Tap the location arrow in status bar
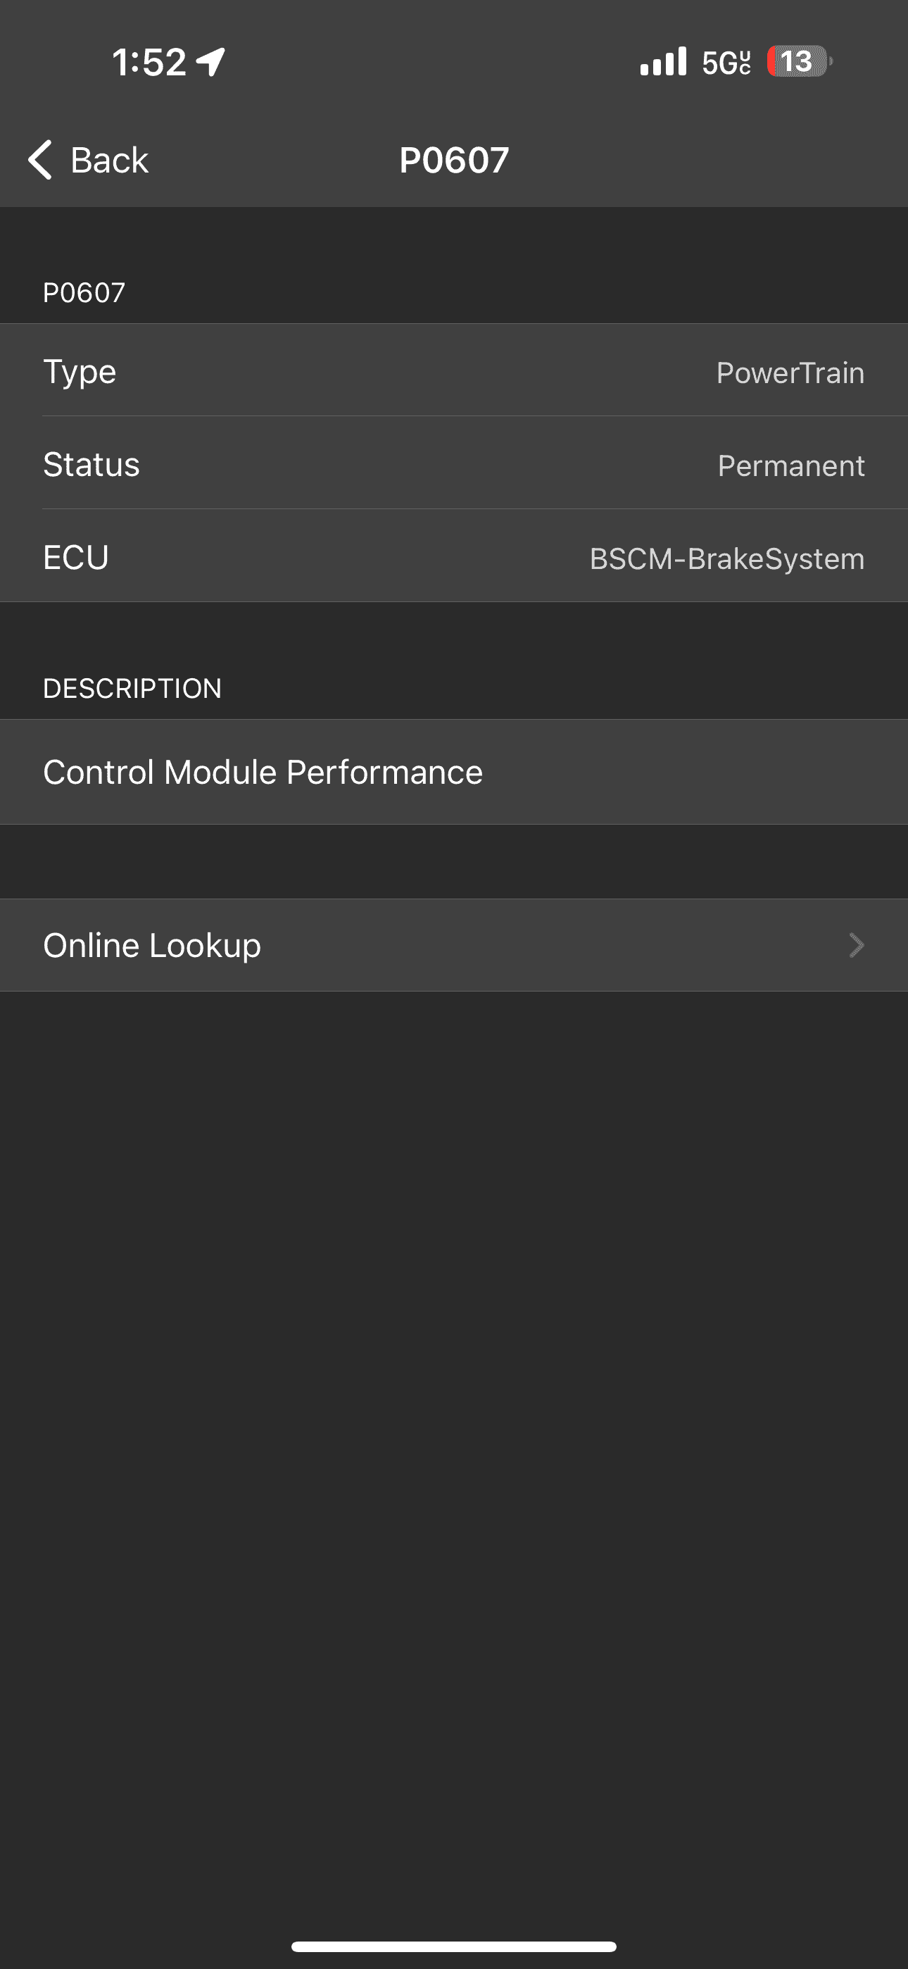 211,62
